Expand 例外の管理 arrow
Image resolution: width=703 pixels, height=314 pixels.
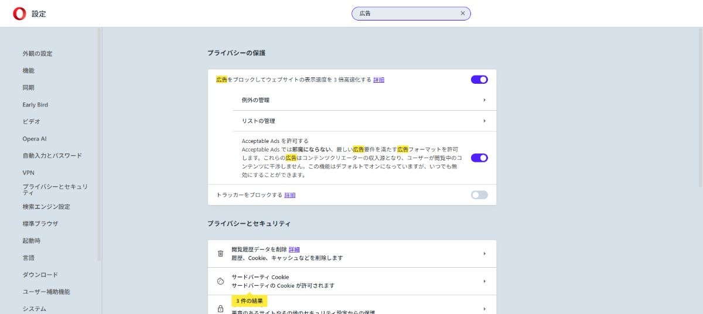pos(484,100)
